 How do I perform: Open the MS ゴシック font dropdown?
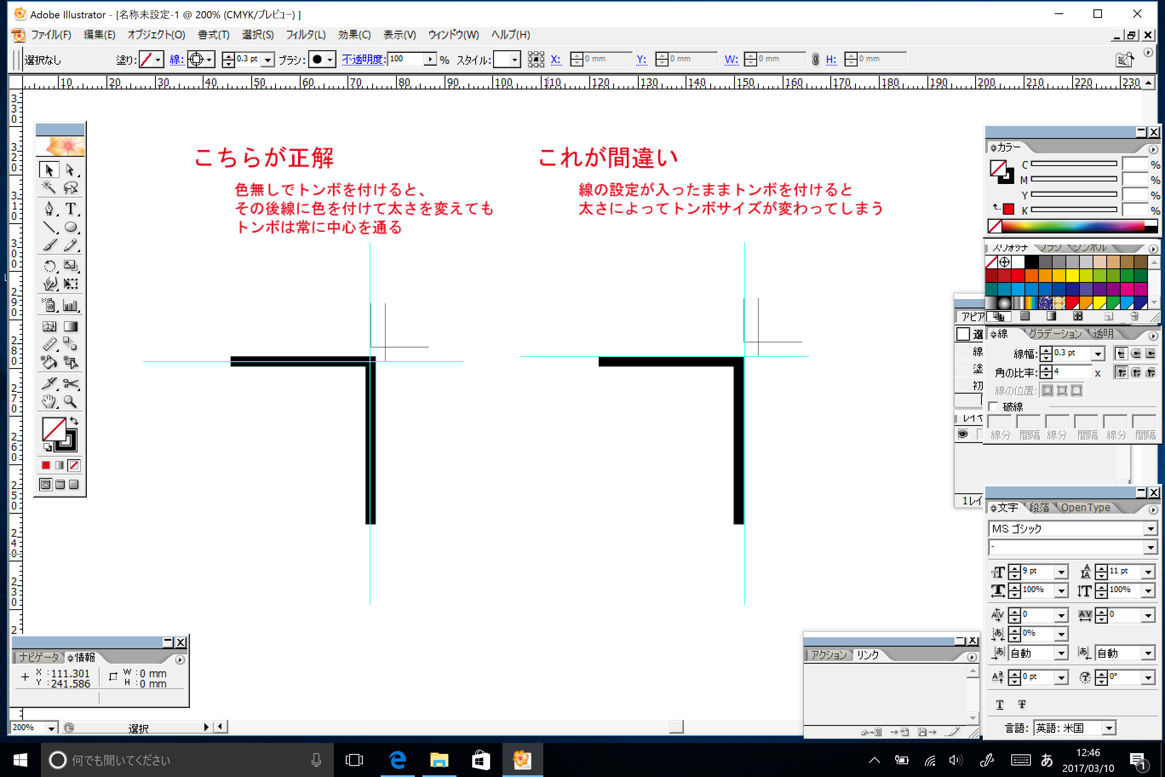pos(1150,529)
